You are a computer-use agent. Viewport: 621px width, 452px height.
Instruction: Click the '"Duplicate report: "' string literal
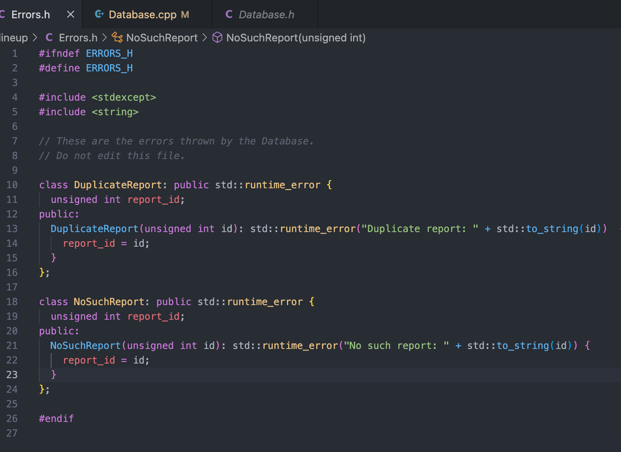tap(420, 229)
